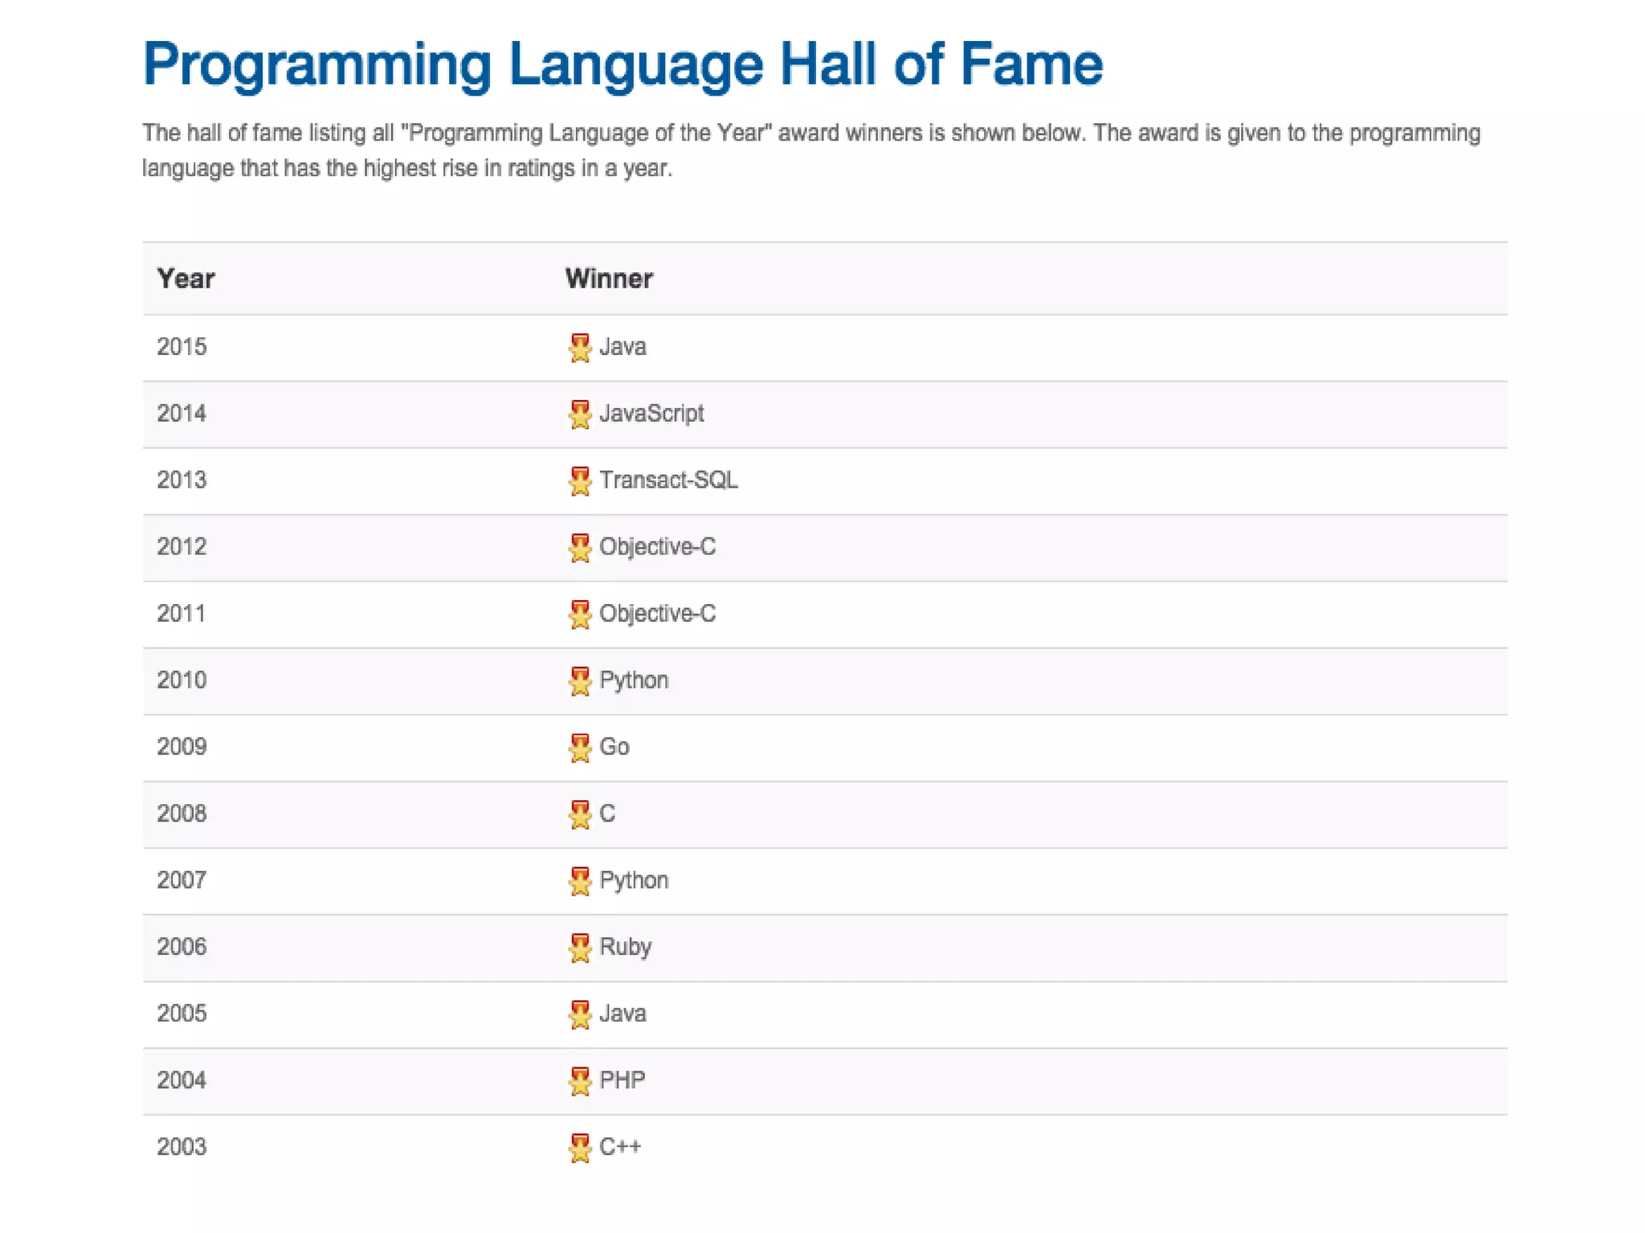Click the Year column header
This screenshot has height=1233, width=1645.
186,279
